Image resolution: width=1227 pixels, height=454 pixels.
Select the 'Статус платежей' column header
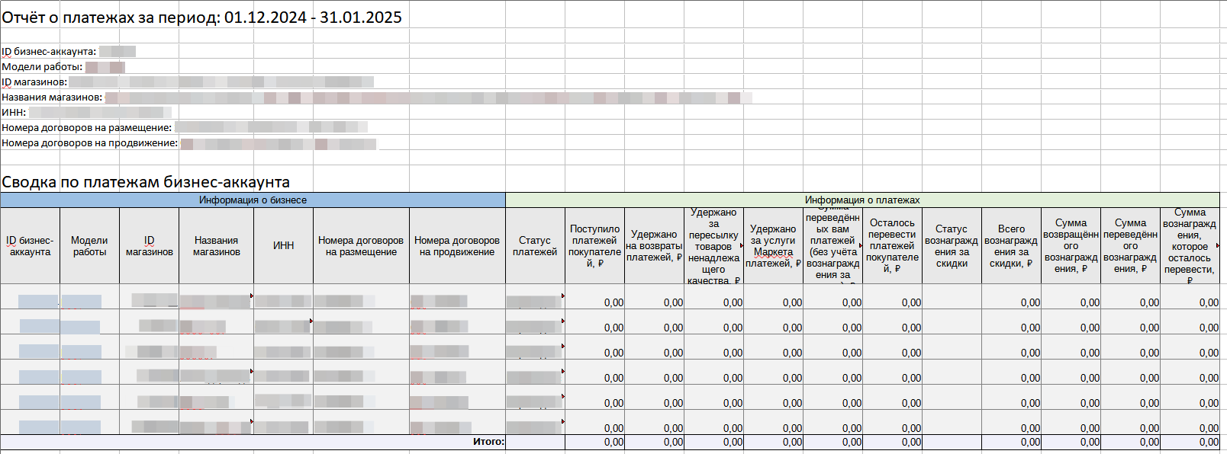[x=535, y=246]
